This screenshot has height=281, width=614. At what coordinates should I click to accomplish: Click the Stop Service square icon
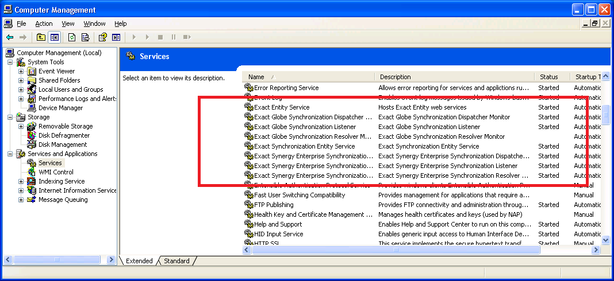point(160,37)
